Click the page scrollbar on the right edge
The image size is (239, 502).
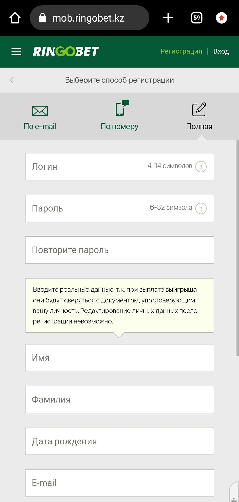pos(237,248)
